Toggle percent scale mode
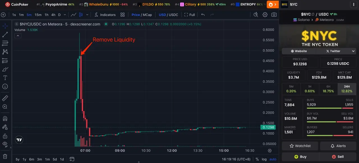Screen dimensions: 359x163 click(257, 159)
